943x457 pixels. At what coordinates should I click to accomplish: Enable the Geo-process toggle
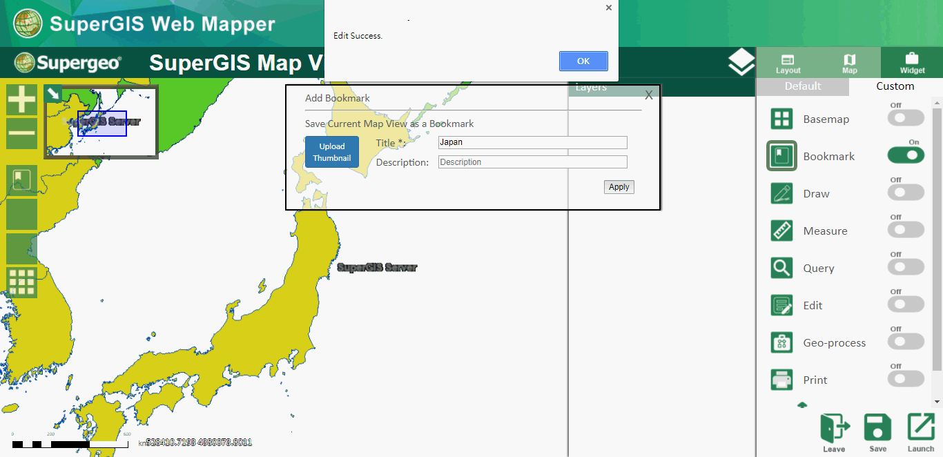(906, 342)
